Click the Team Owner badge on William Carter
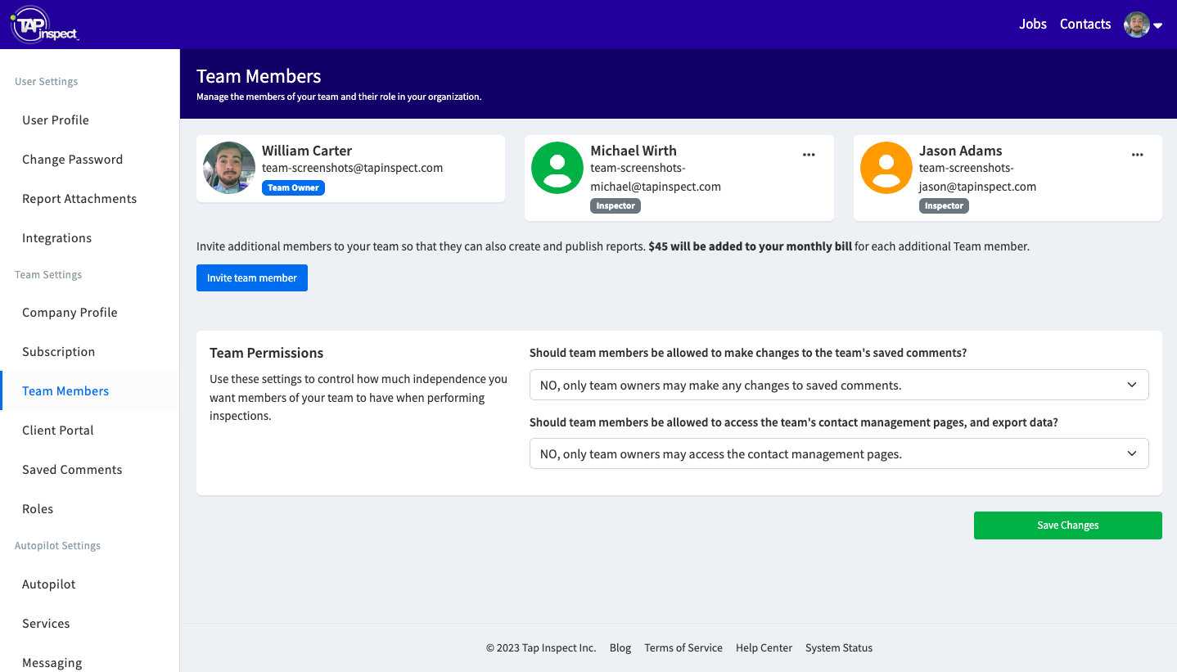The width and height of the screenshot is (1177, 672). [293, 187]
